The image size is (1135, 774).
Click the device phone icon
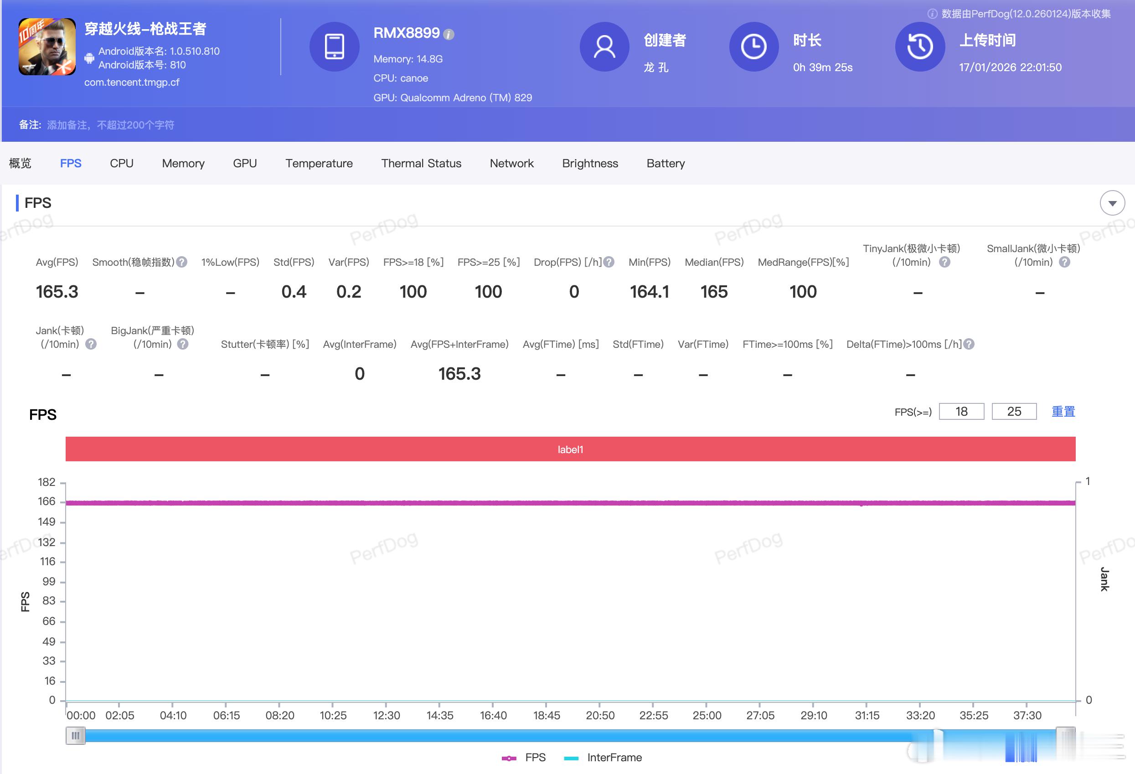pyautogui.click(x=335, y=47)
